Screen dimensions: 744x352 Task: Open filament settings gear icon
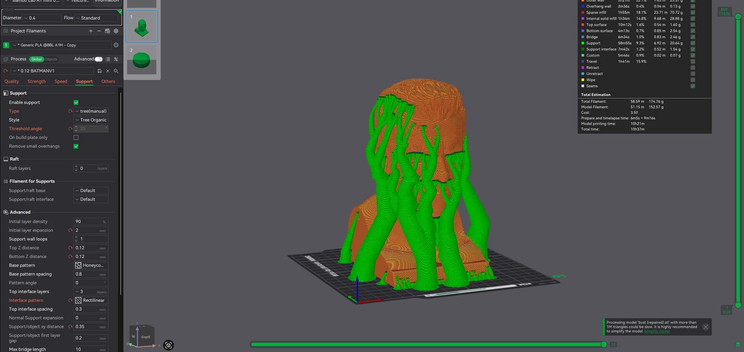coord(116,31)
